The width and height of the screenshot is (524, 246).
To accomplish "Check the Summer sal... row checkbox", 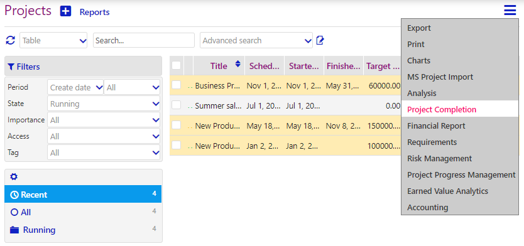I will 176,105.
